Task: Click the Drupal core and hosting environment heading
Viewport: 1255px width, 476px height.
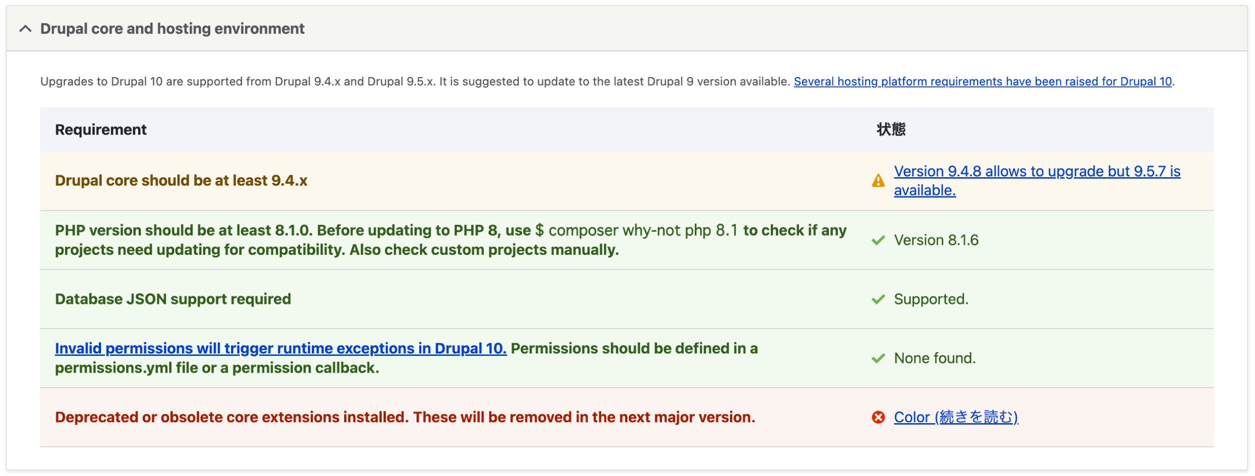Action: point(172,29)
